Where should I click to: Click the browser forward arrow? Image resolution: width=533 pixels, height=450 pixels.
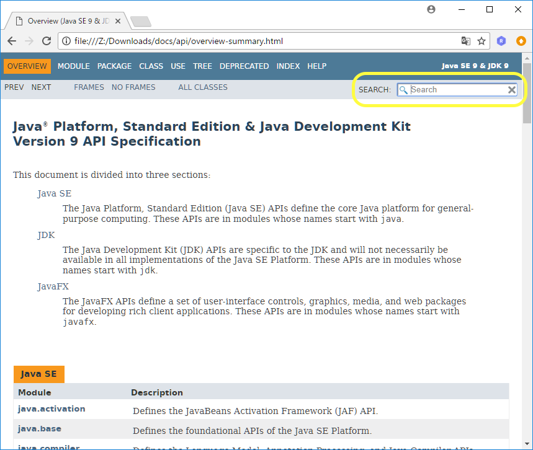coord(29,41)
